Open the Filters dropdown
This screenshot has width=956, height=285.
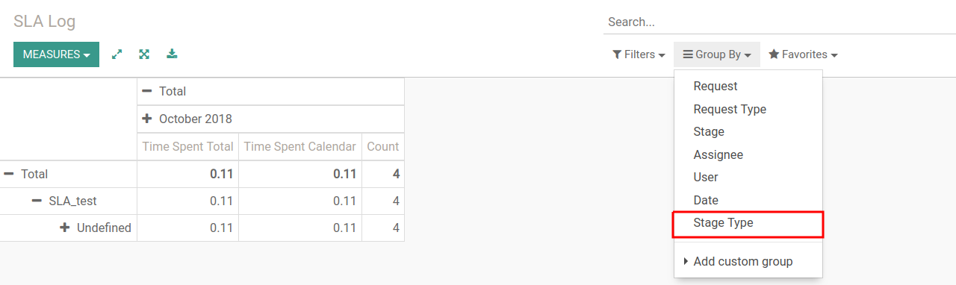click(639, 54)
